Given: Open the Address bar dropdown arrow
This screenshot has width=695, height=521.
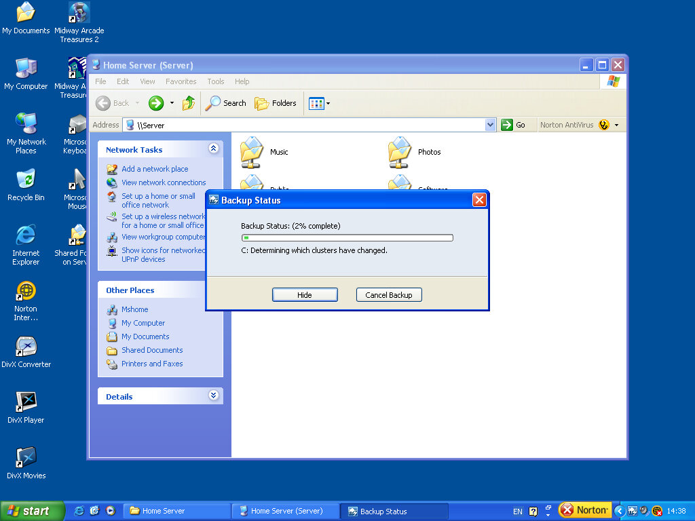Looking at the screenshot, I should [491, 125].
